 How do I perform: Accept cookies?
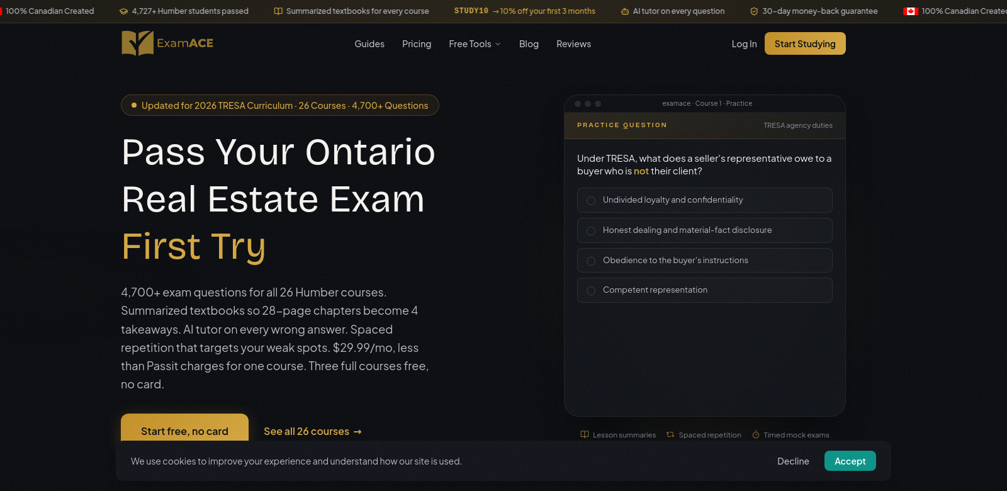click(x=850, y=461)
